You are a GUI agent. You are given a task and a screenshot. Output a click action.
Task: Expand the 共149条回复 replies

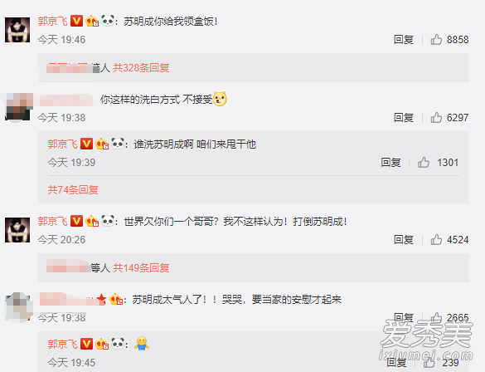point(141,267)
